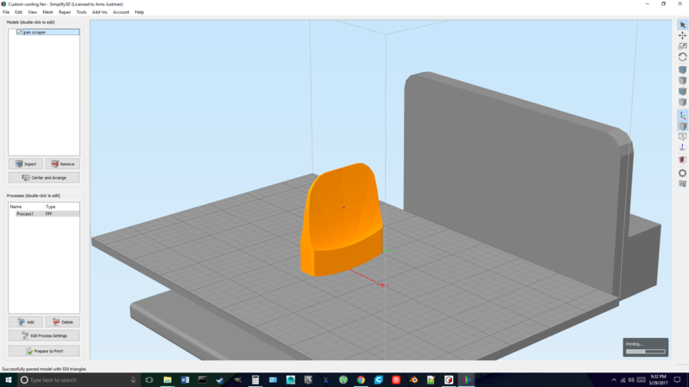
Task: Open Steam from the taskbar
Action: [x=220, y=380]
